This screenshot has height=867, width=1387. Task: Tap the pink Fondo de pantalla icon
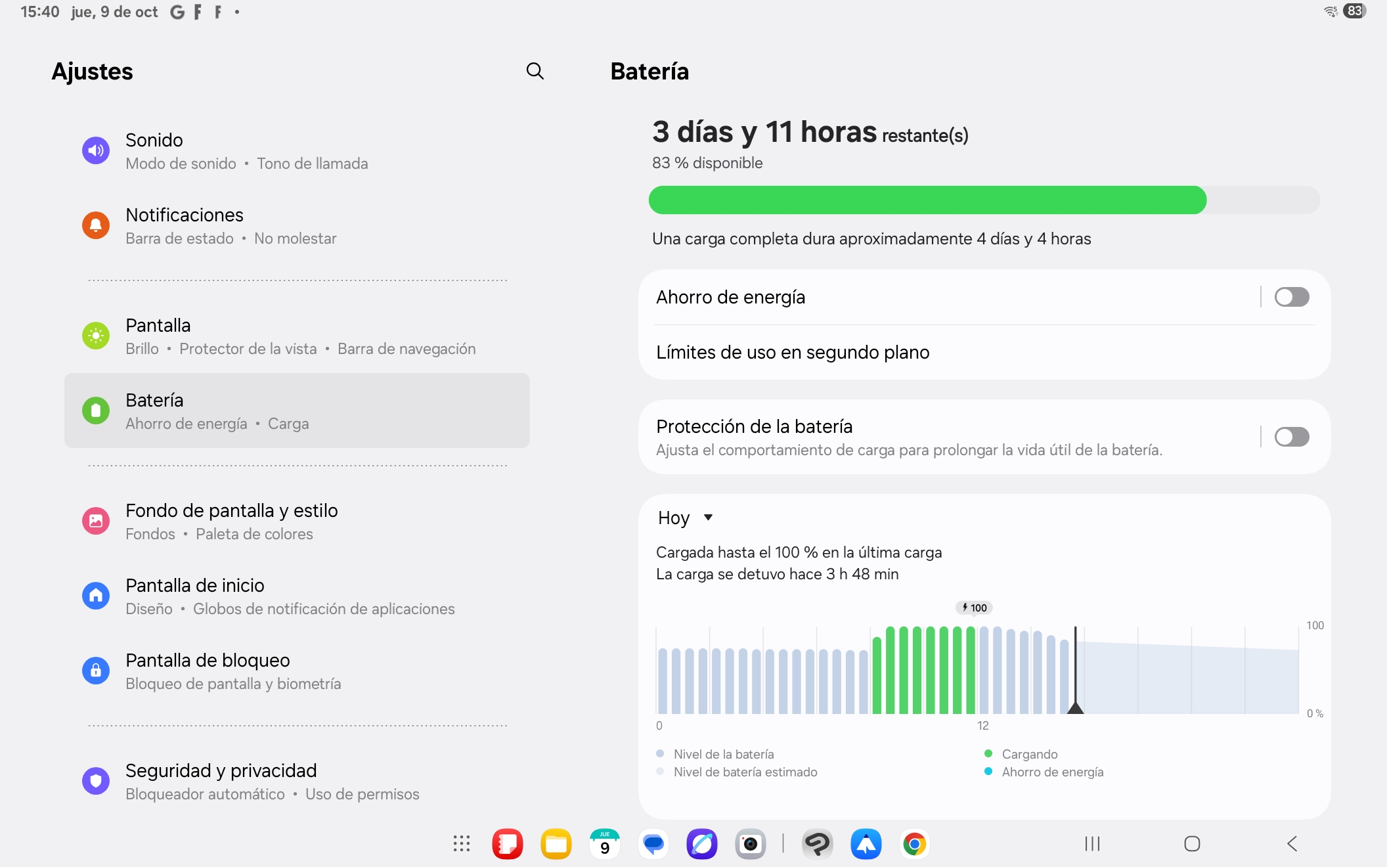[x=96, y=521]
